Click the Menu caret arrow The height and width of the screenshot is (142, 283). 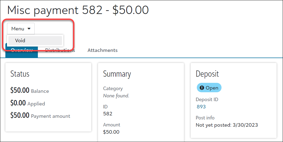pos(29,29)
